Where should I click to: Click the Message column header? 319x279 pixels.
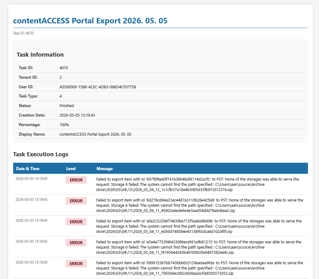(x=105, y=169)
